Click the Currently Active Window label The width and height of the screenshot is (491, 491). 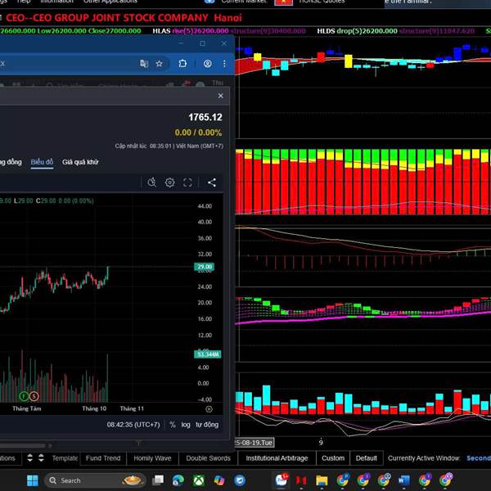click(424, 458)
